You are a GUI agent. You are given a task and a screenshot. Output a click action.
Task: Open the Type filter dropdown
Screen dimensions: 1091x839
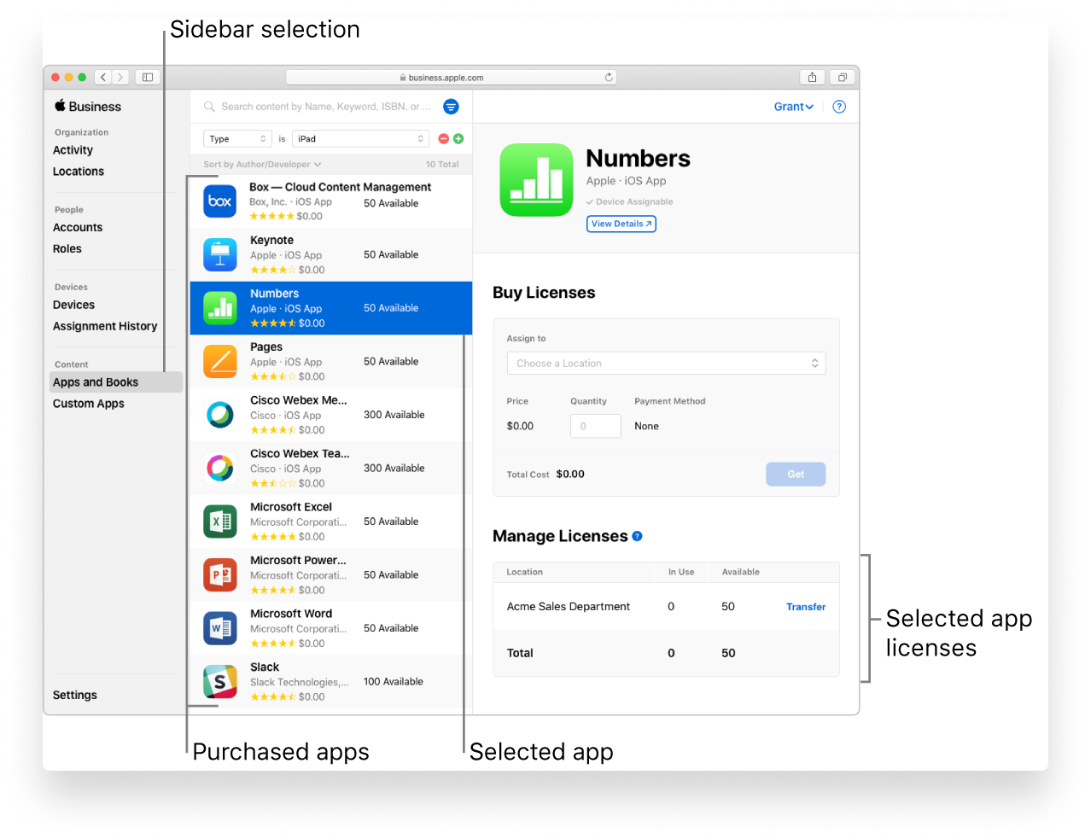(237, 139)
